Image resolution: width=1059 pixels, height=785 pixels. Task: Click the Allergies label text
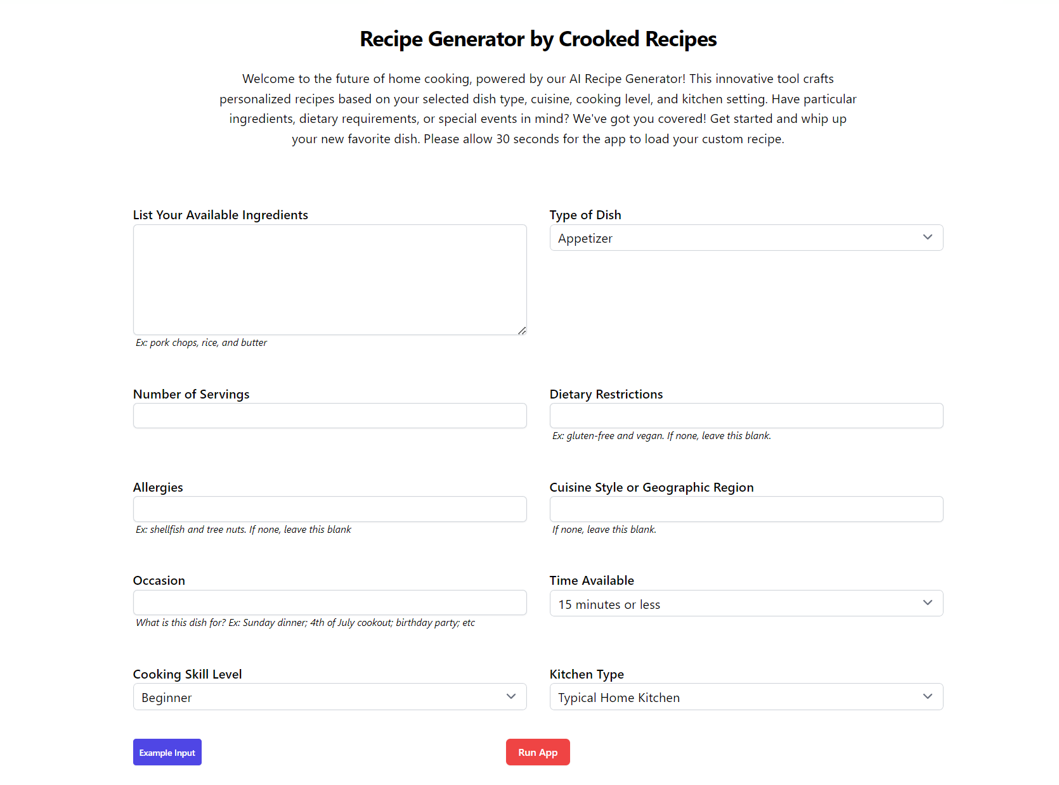158,487
